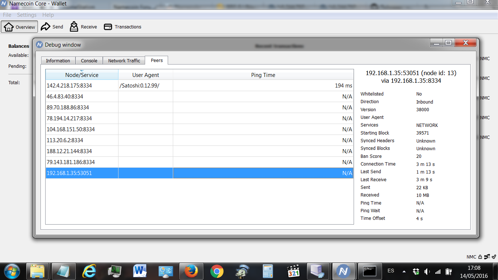Click the volume speaker tray icon
The height and width of the screenshot is (280, 498).
(427, 271)
